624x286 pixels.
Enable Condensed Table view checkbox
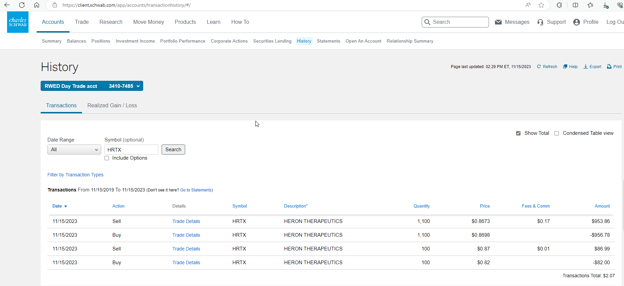pos(557,133)
